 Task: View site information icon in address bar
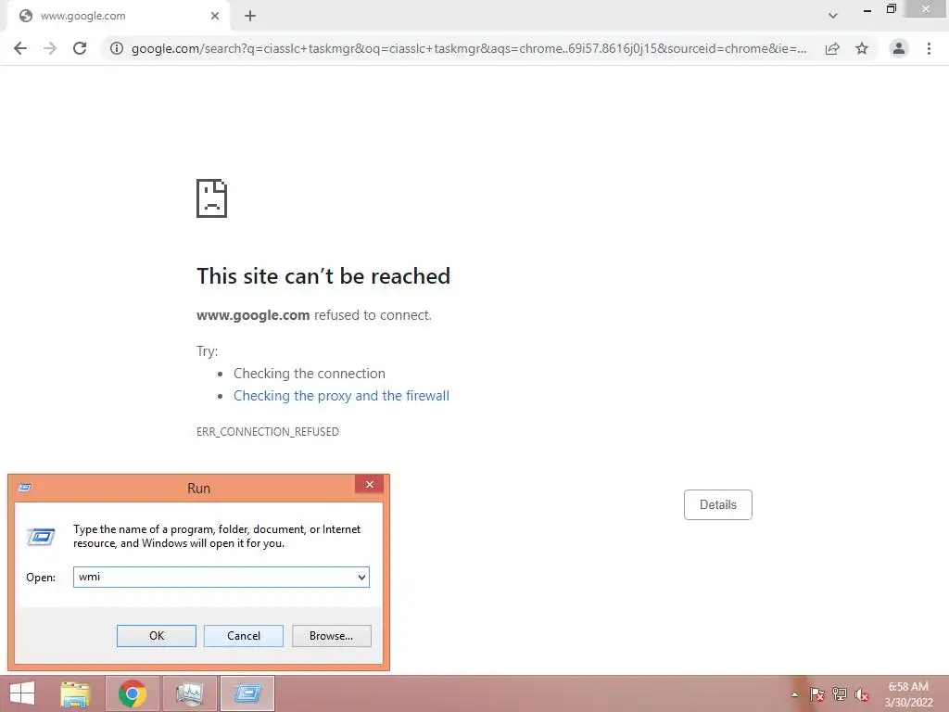coord(116,48)
